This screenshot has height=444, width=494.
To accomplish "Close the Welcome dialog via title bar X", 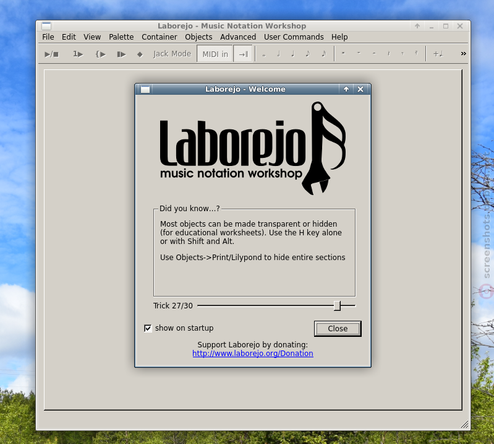I will pos(360,89).
